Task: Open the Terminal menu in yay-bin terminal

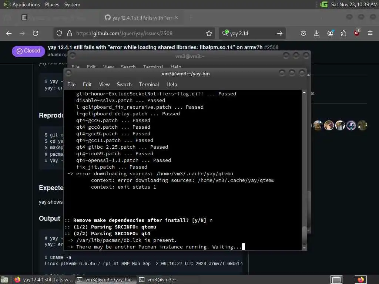Action: [149, 85]
